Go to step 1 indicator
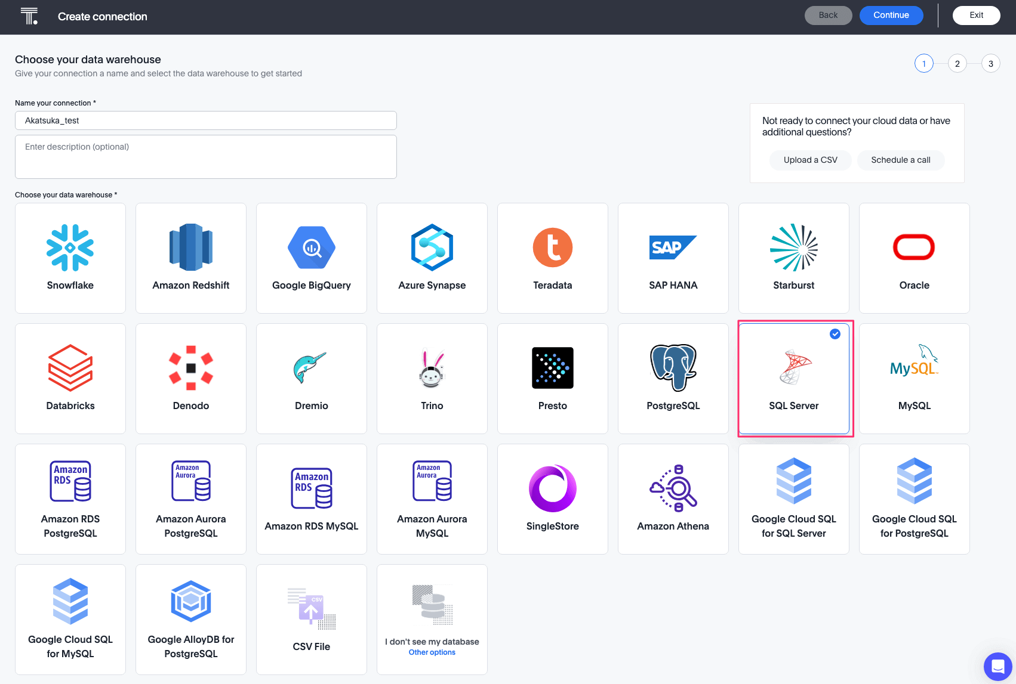 pos(924,63)
